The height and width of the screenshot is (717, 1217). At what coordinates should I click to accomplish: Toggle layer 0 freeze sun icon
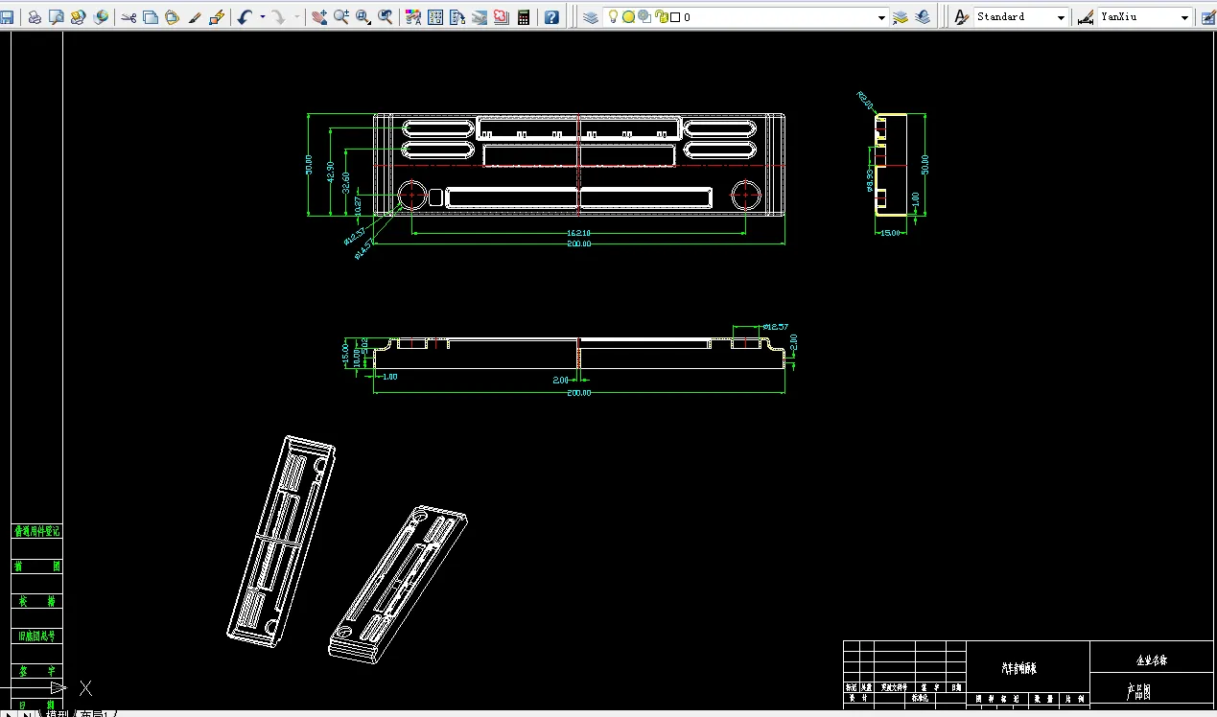pos(629,17)
